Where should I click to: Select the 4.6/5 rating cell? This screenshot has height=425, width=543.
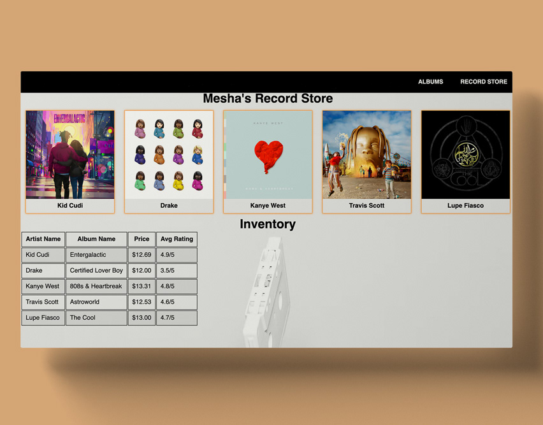tap(177, 302)
